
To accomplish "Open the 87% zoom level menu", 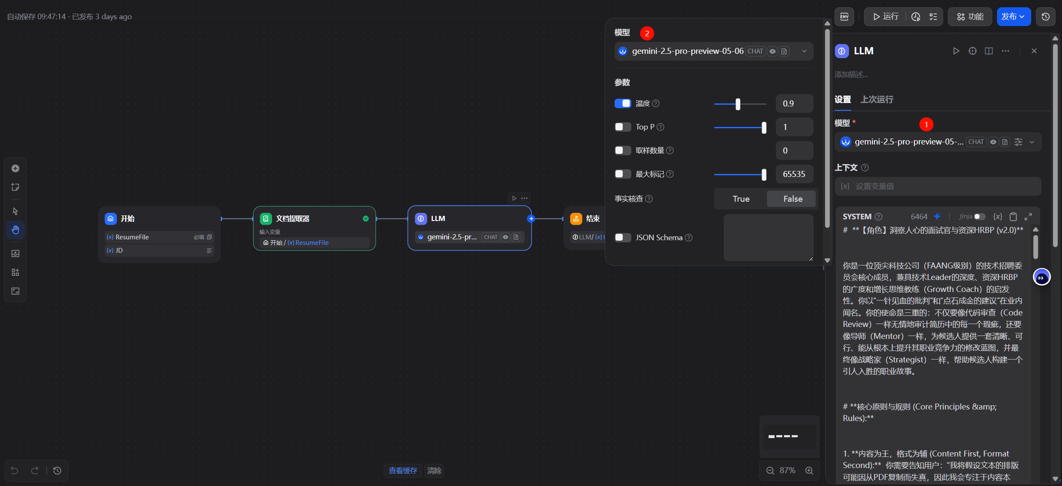I will [x=787, y=471].
